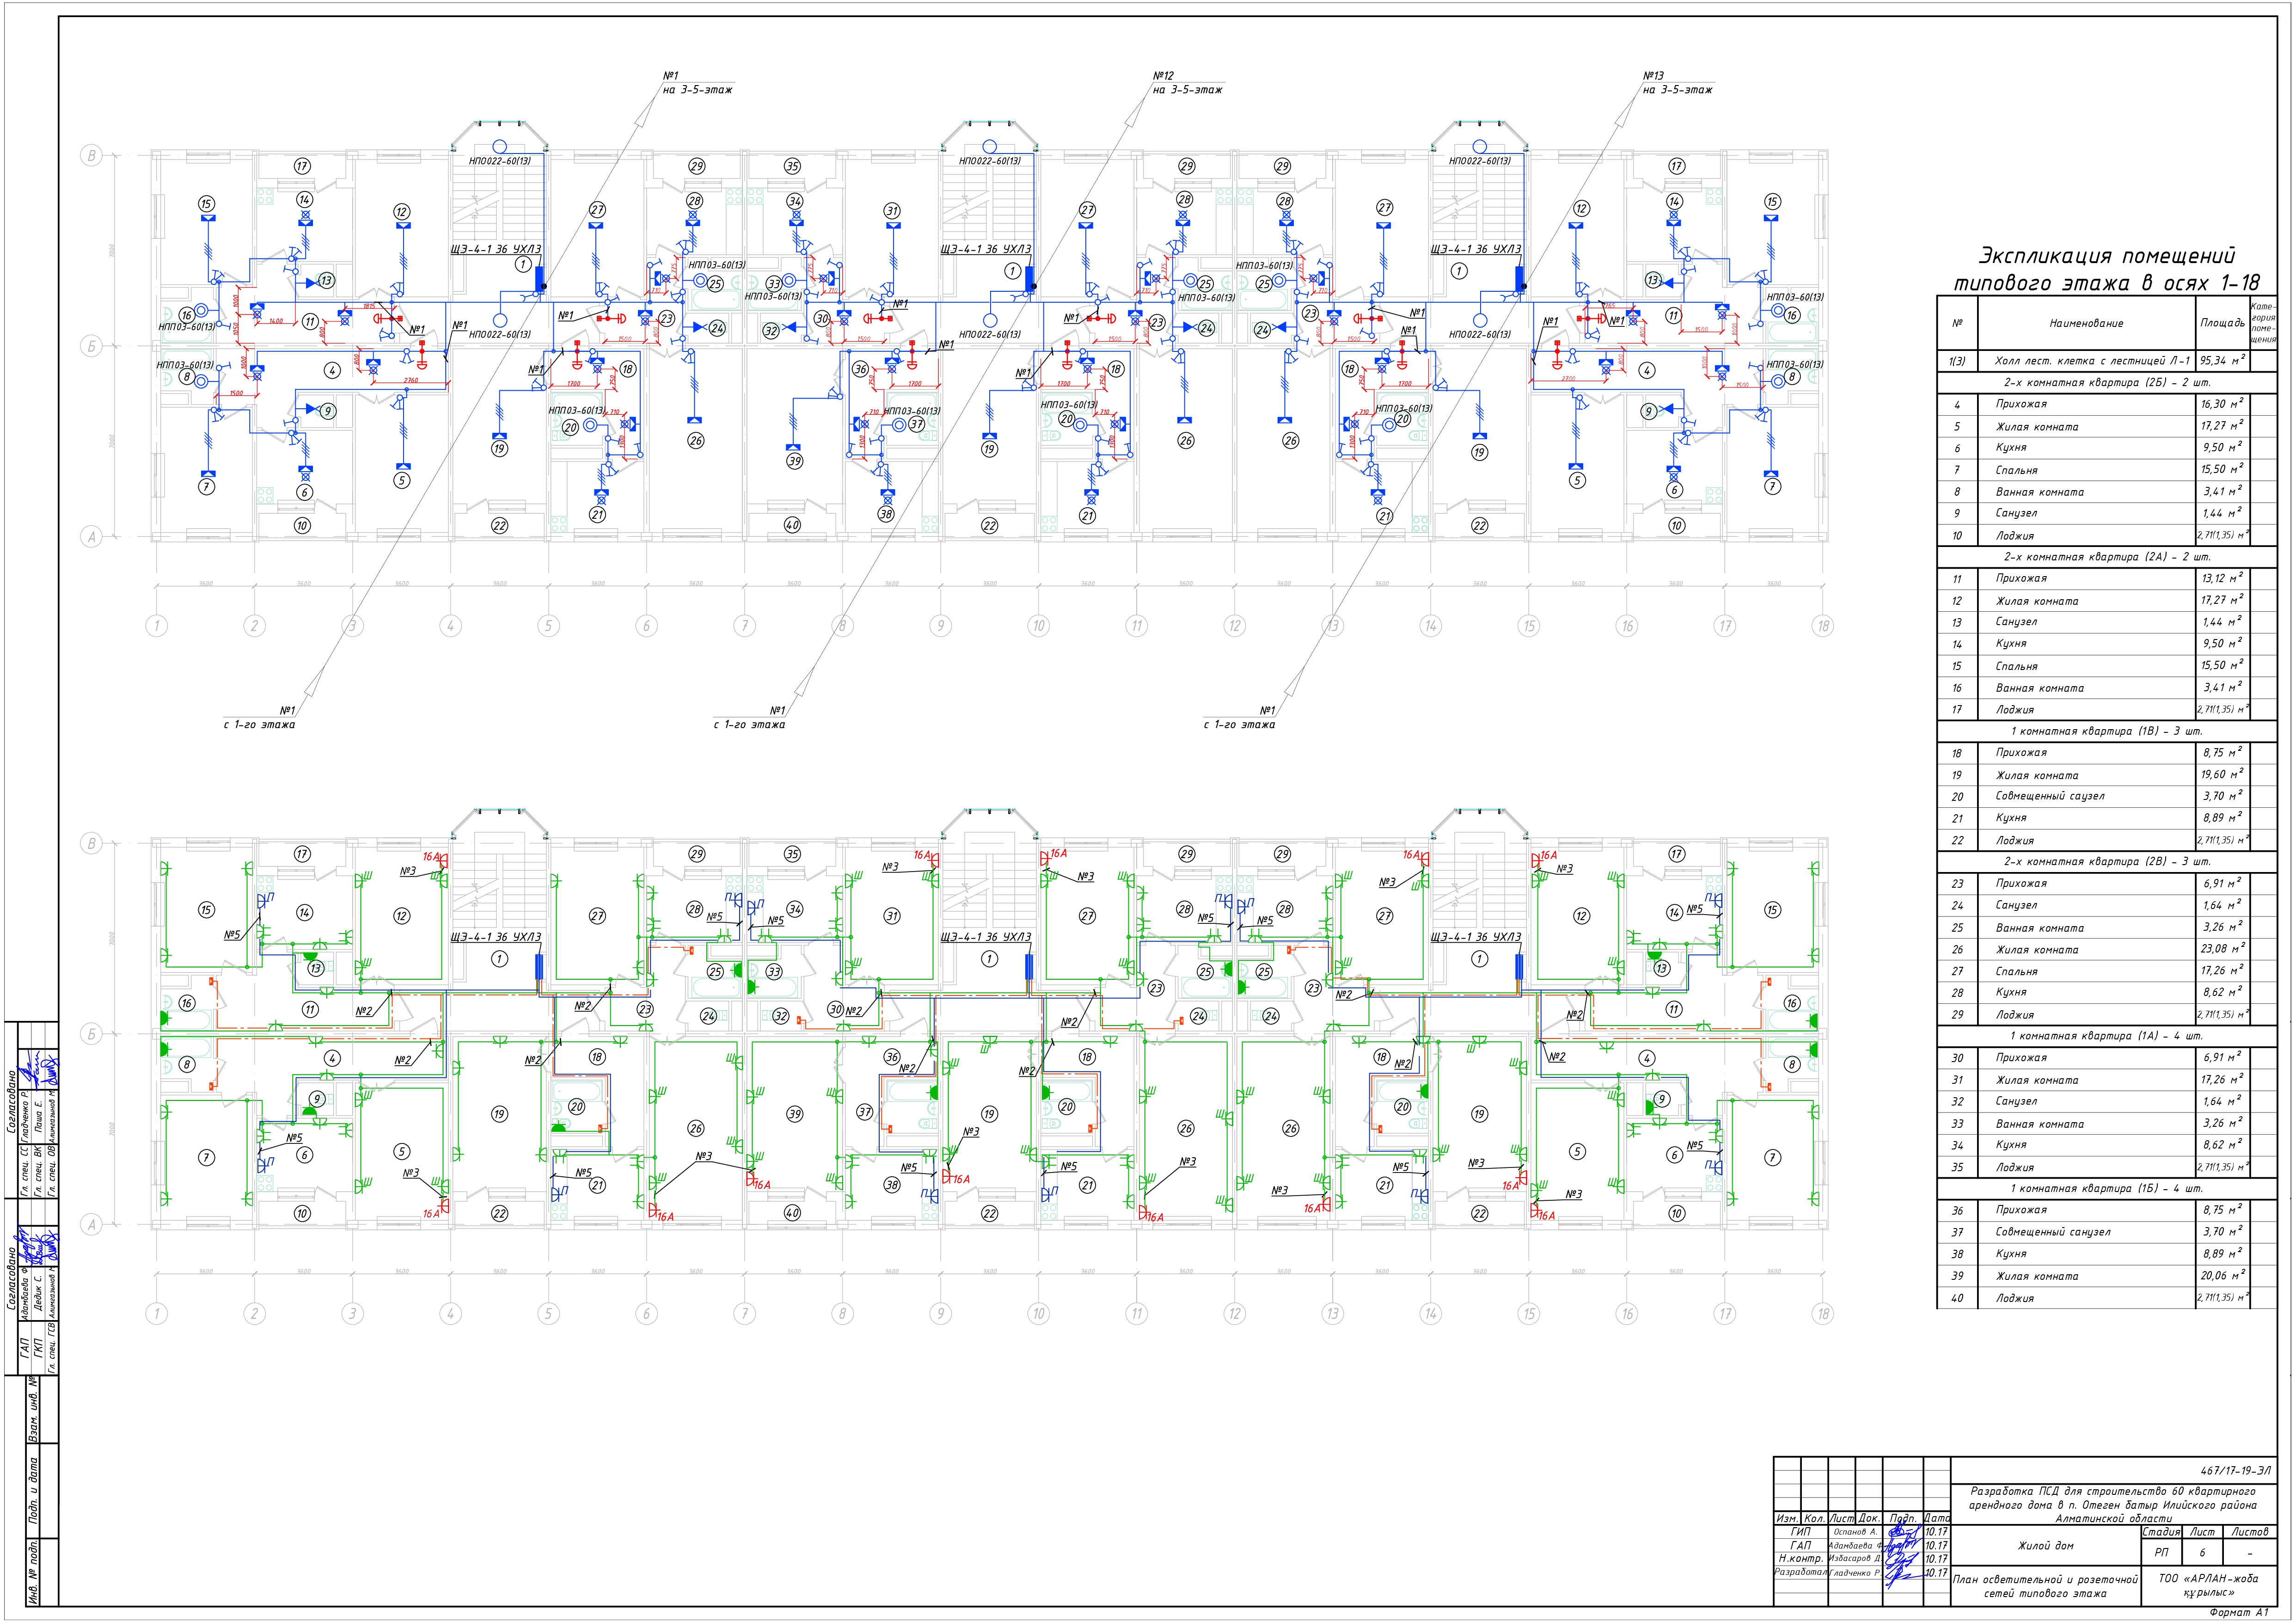2296x1622 pixels.
Task: Click axis bubble 9 on lower floor plan
Action: [x=940, y=1314]
